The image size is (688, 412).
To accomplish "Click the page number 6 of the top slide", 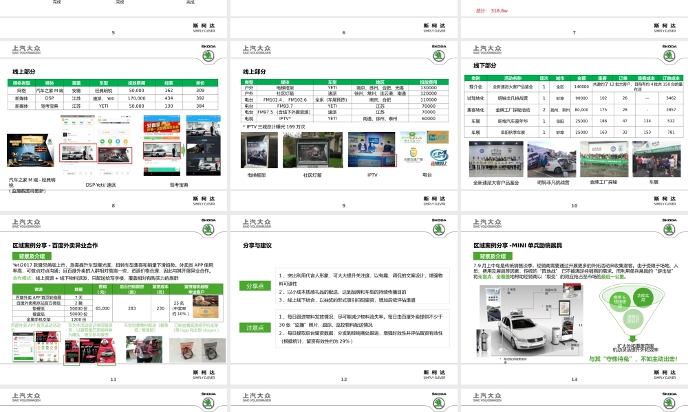I will [x=343, y=32].
